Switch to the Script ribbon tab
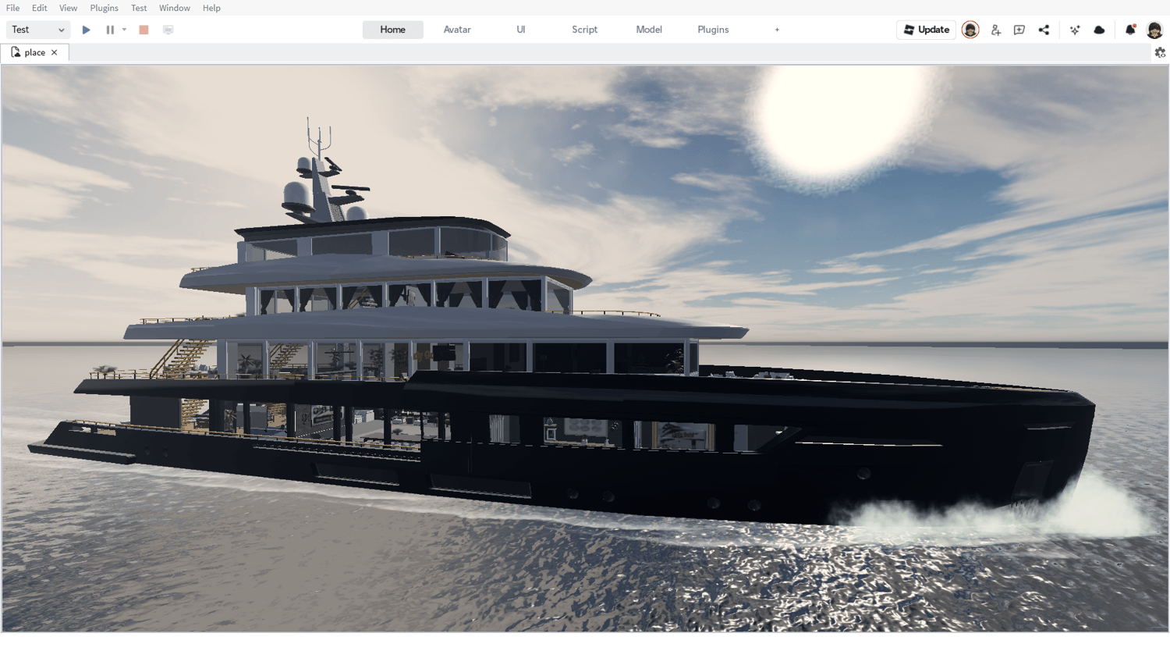 (x=585, y=30)
